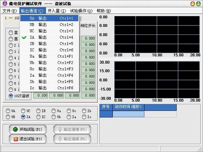The image size is (203, 152).
Task: Click rightmost 0.000 field in 10次谐波 row
Action: (x=88, y=96)
